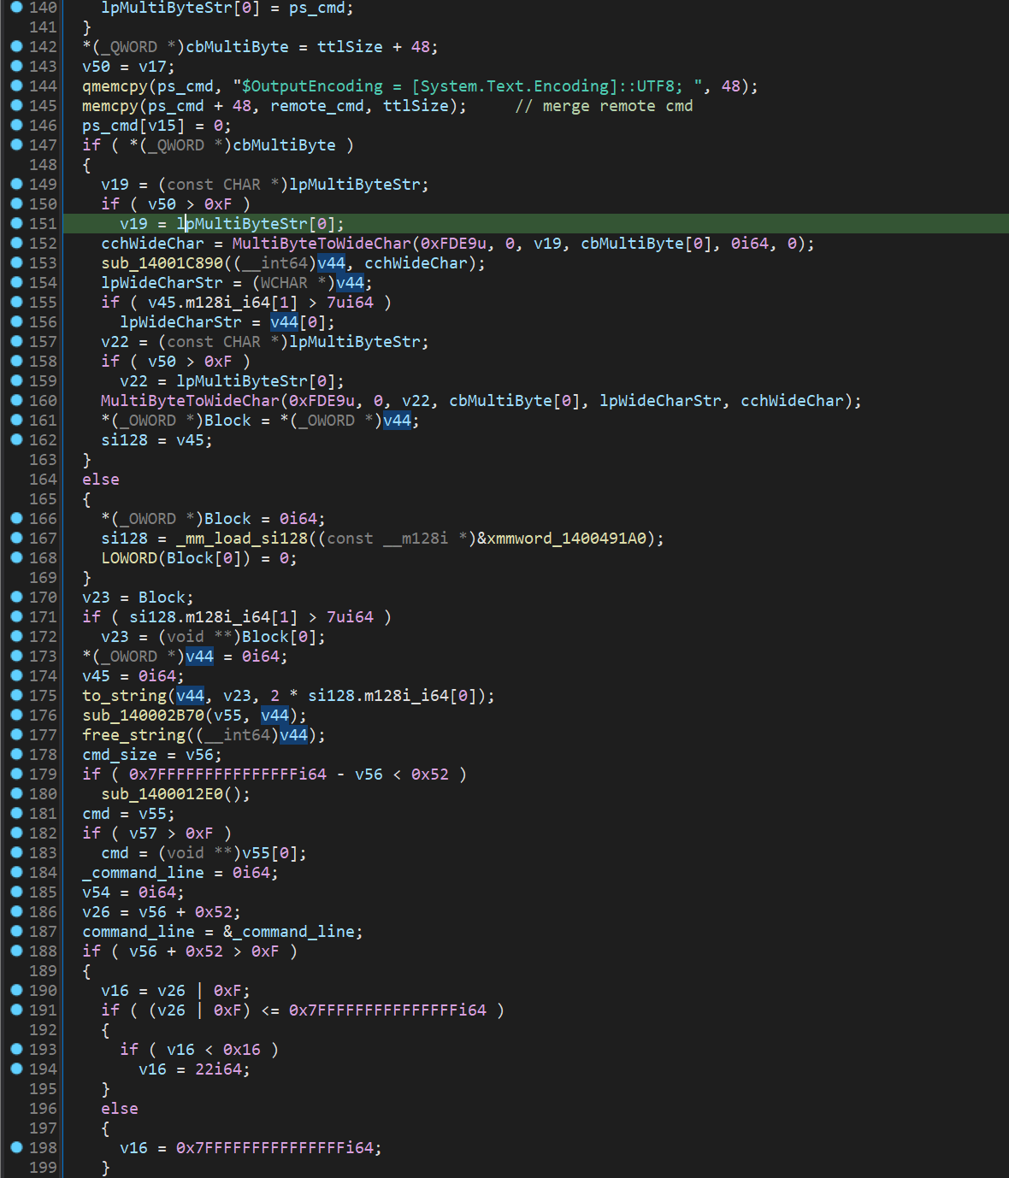Screen dimensions: 1009x1178
Task: Toggle breakpoint dot on line 167
Action: 16,538
